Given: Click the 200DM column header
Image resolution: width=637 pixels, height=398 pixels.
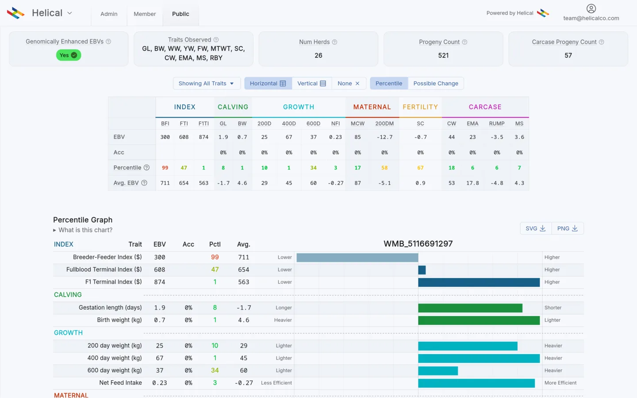Looking at the screenshot, I should pyautogui.click(x=384, y=123).
